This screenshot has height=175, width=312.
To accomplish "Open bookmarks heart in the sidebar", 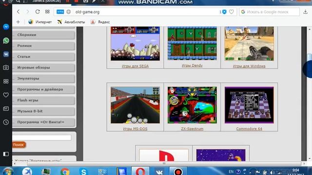I will [x=6, y=95].
